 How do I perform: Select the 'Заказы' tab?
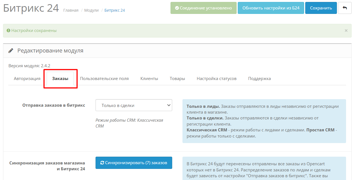click(x=60, y=79)
